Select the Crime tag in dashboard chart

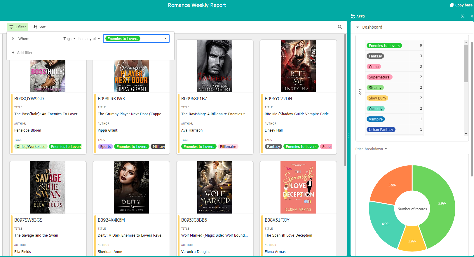point(374,67)
